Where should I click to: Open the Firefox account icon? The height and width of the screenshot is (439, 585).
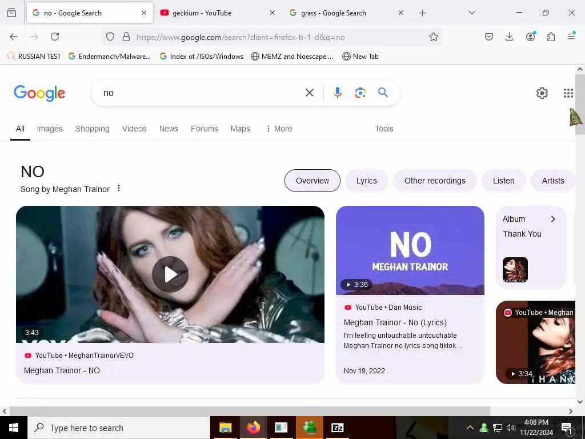point(530,37)
